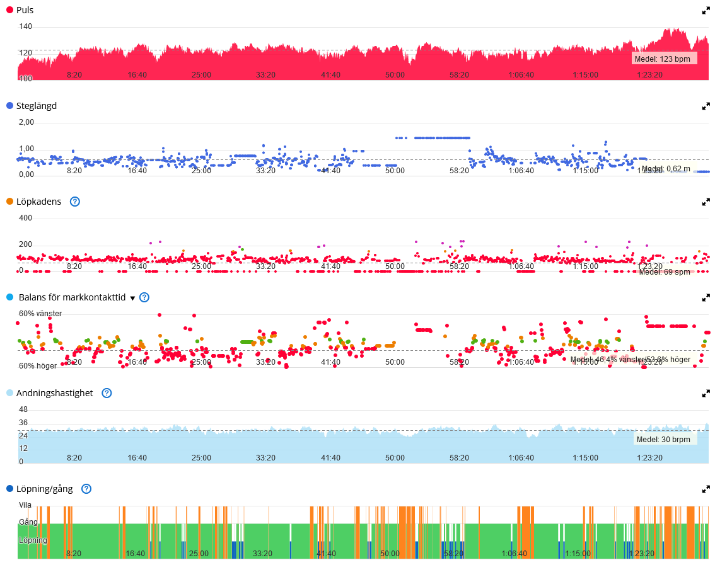Click the 'Medel: 123 bpm' average label

(x=663, y=59)
